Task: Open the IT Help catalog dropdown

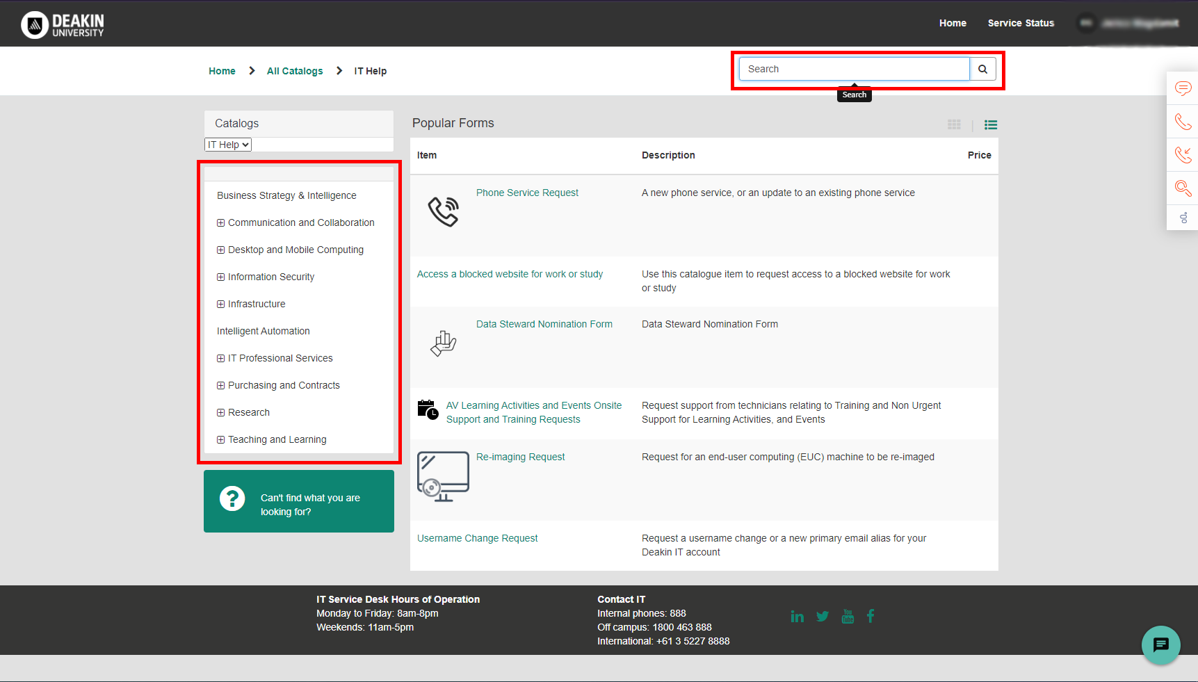Action: [x=228, y=145]
